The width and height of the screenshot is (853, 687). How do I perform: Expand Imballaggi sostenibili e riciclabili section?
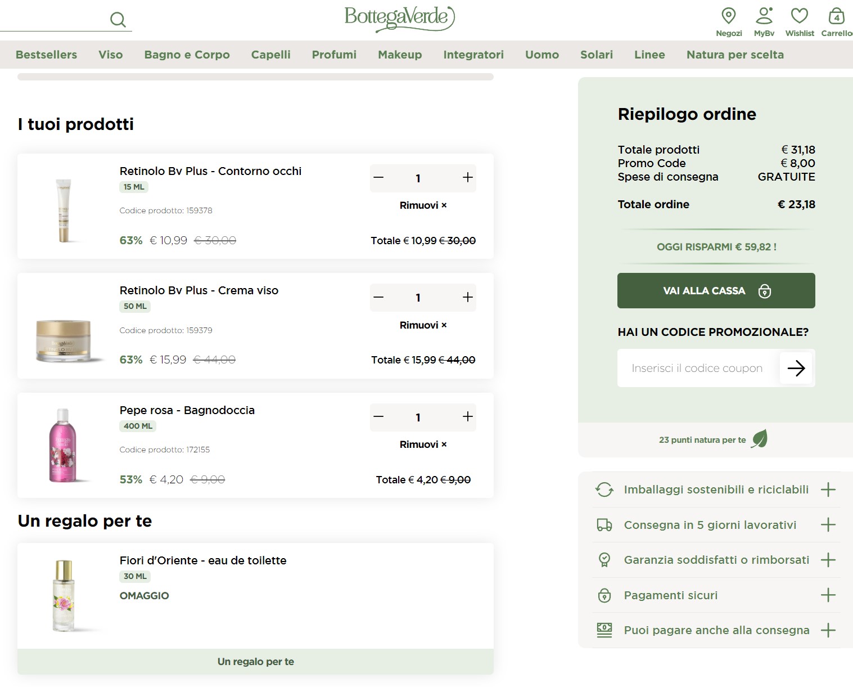tap(828, 490)
